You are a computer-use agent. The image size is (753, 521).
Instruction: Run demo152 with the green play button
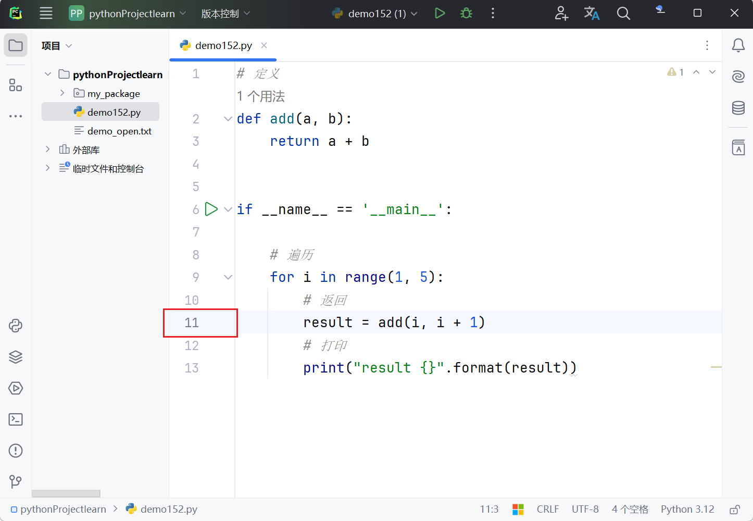point(440,14)
